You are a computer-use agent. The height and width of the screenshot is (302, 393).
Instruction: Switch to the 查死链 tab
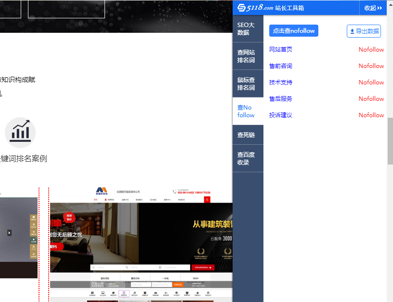pyautogui.click(x=247, y=134)
